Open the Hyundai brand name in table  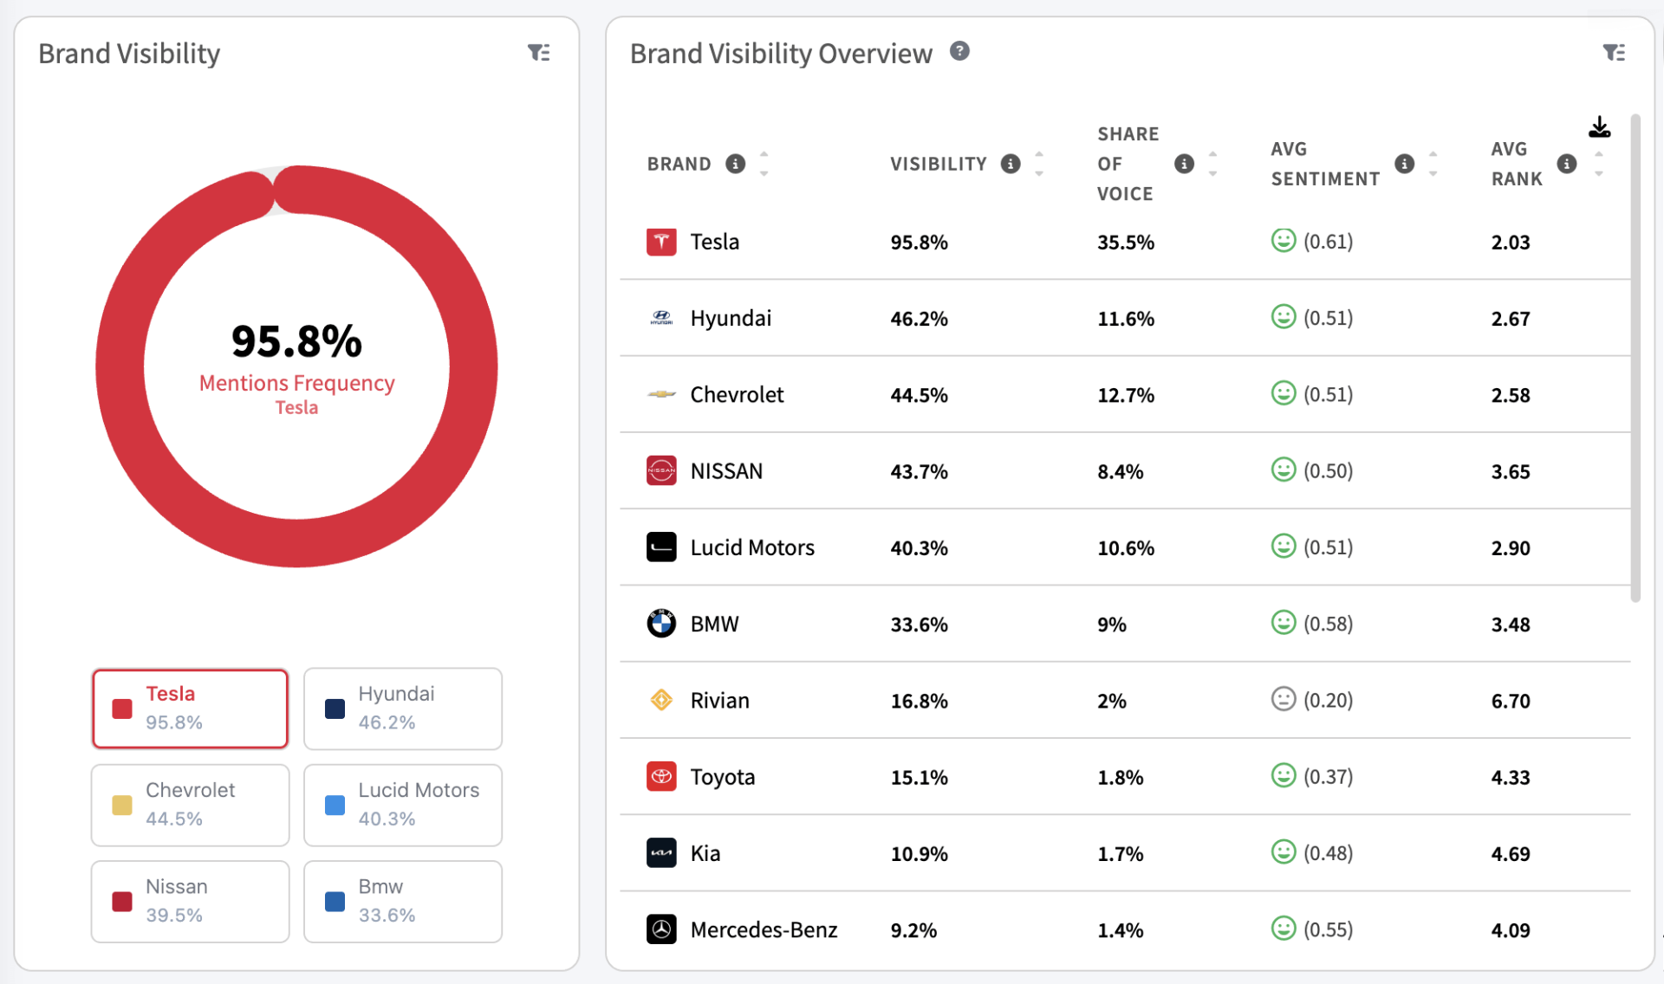click(731, 318)
